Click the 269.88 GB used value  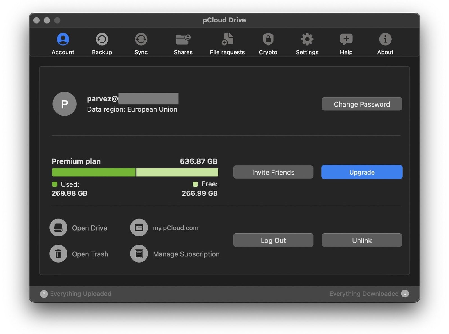69,193
